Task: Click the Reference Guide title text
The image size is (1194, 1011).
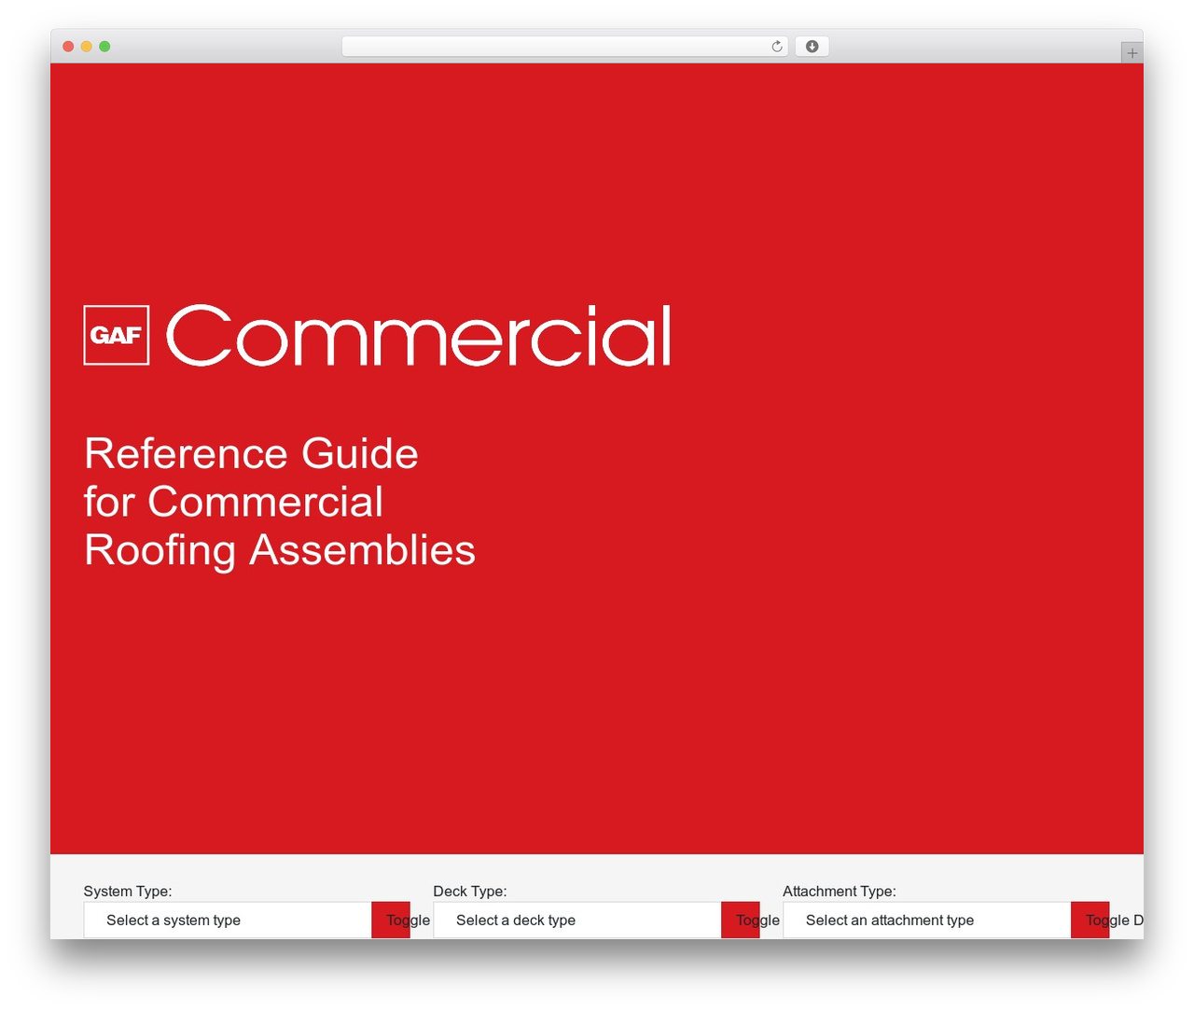Action: (x=280, y=502)
